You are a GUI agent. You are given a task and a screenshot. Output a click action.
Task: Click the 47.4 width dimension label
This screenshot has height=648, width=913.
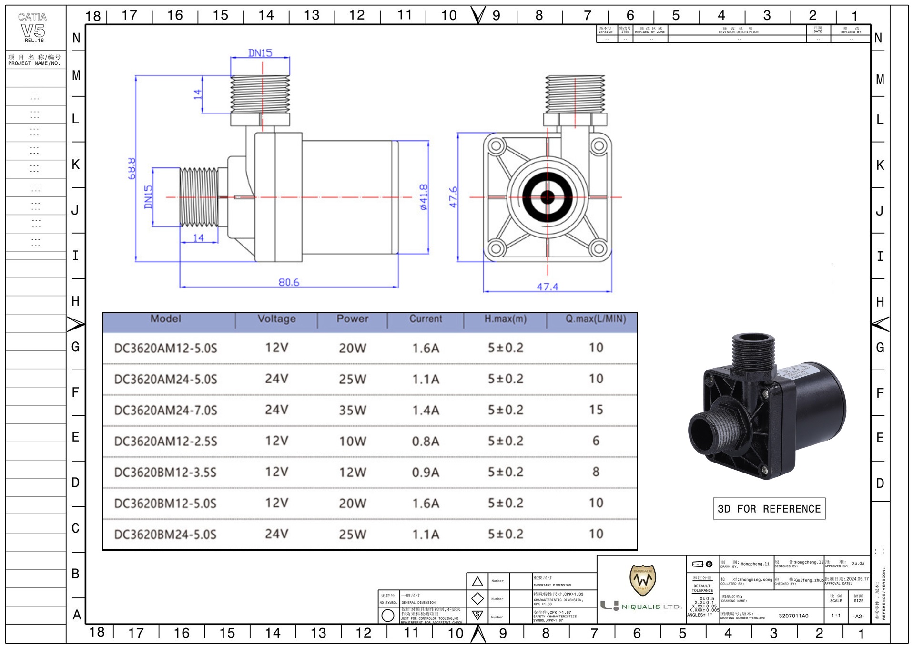click(547, 287)
